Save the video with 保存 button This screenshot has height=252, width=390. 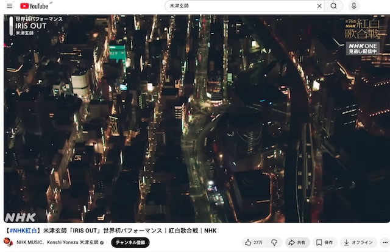coord(325,242)
